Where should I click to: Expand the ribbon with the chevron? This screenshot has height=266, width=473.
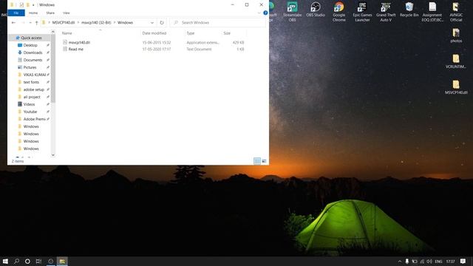point(259,13)
